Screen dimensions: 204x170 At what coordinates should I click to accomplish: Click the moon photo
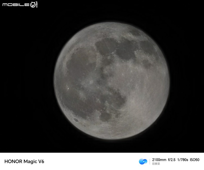(102, 76)
